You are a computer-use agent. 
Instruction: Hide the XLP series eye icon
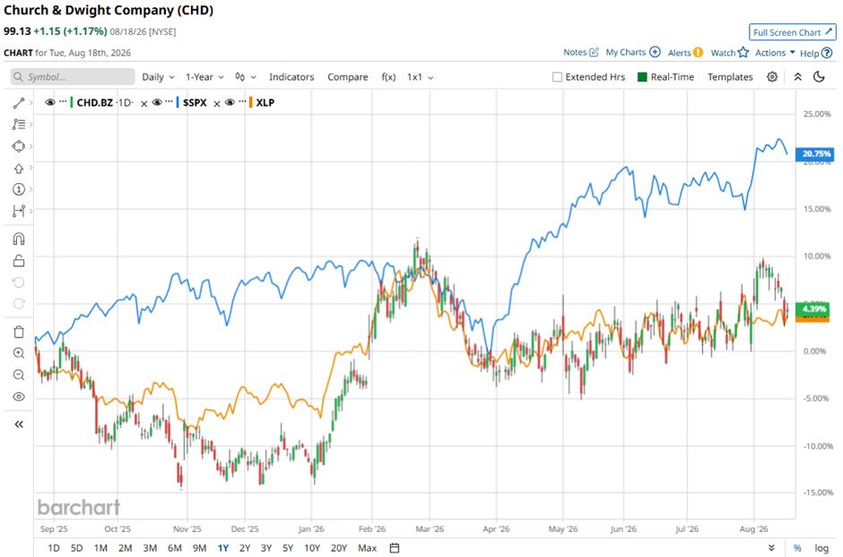[230, 102]
